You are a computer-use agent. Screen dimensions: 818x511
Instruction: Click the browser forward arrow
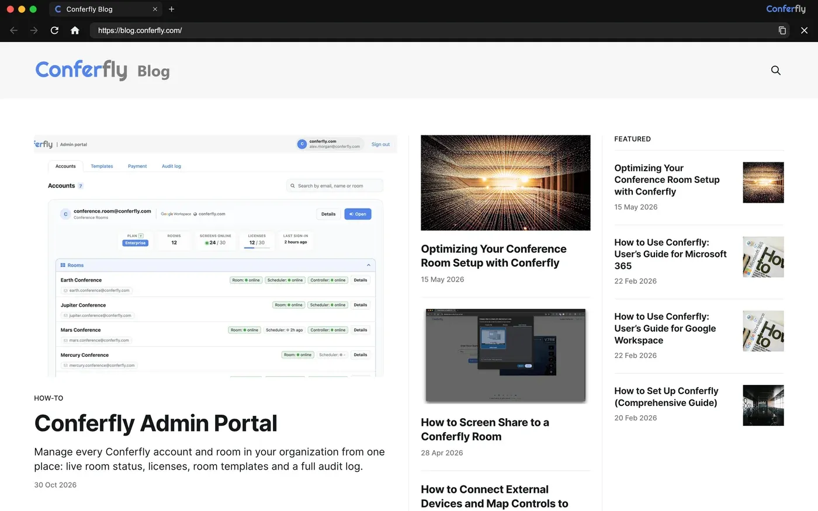[x=34, y=30]
